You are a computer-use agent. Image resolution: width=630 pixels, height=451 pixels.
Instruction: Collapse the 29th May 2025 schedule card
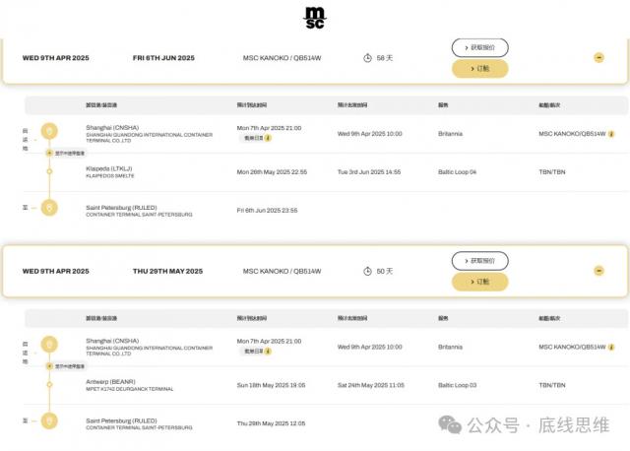pyautogui.click(x=598, y=271)
